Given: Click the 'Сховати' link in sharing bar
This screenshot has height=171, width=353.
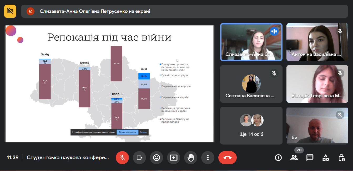Looking at the screenshot, I should click(x=143, y=132).
